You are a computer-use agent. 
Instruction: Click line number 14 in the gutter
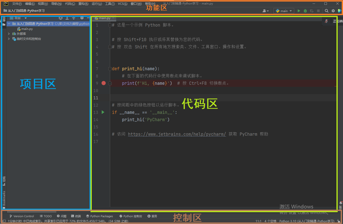point(96,119)
